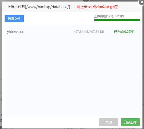Click the red 请上传sql或zip或tar.gz hint text
Viewport: 144px width, 129px height.
[x=97, y=7]
